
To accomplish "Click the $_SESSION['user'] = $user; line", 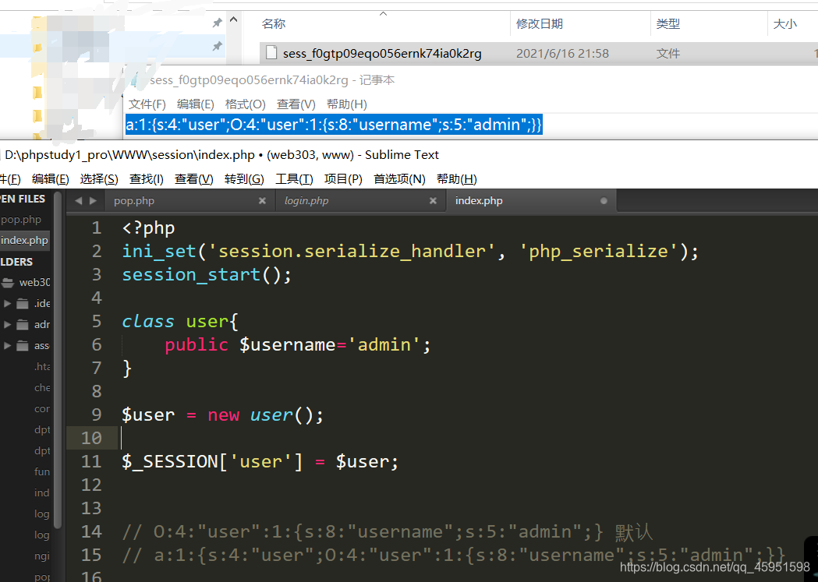I will [x=260, y=462].
